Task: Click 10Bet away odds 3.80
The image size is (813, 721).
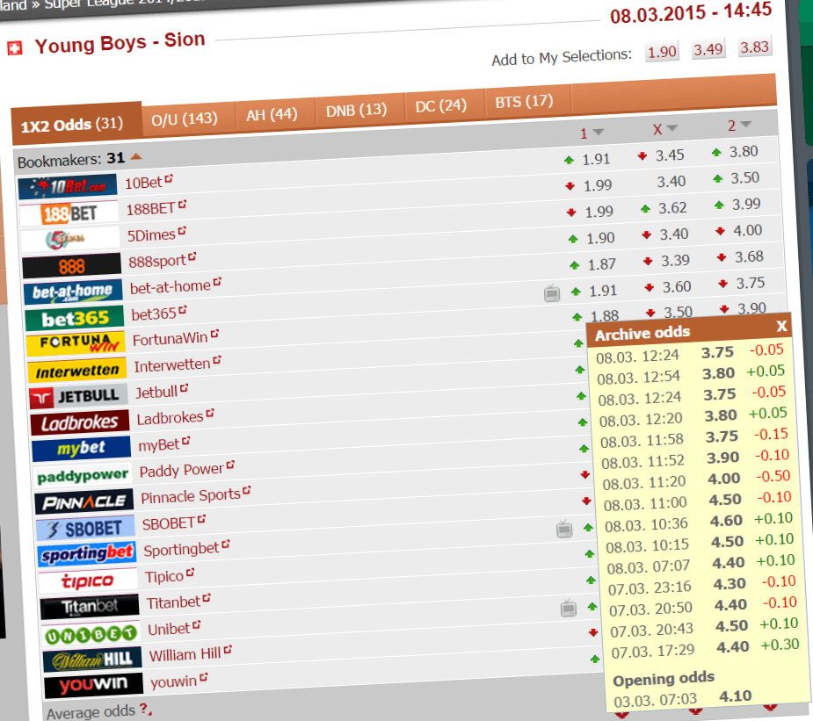Action: tap(744, 152)
